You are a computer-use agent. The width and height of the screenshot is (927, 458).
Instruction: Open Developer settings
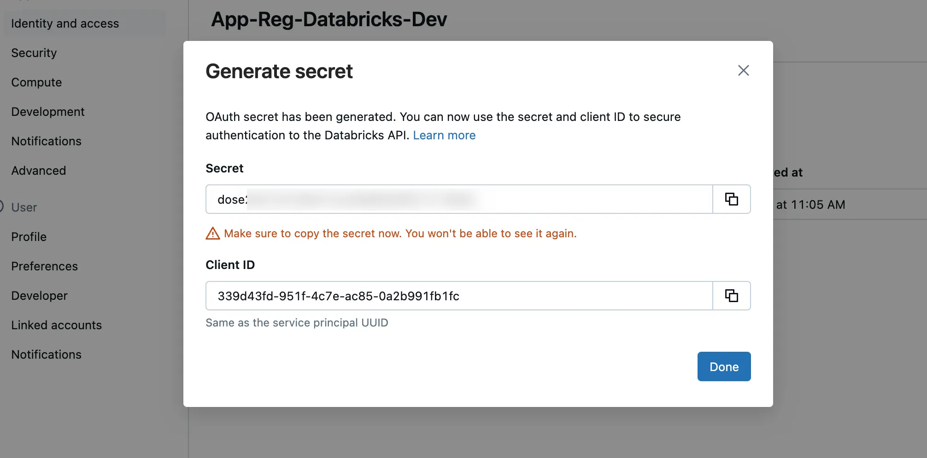tap(40, 296)
